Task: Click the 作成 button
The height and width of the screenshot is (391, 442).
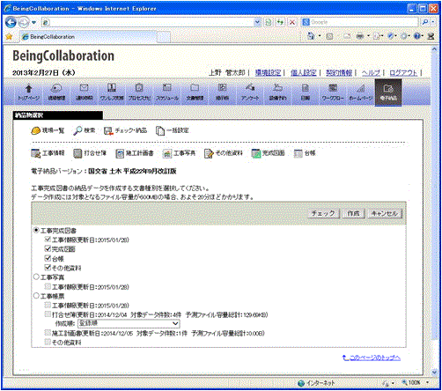Action: tap(353, 213)
